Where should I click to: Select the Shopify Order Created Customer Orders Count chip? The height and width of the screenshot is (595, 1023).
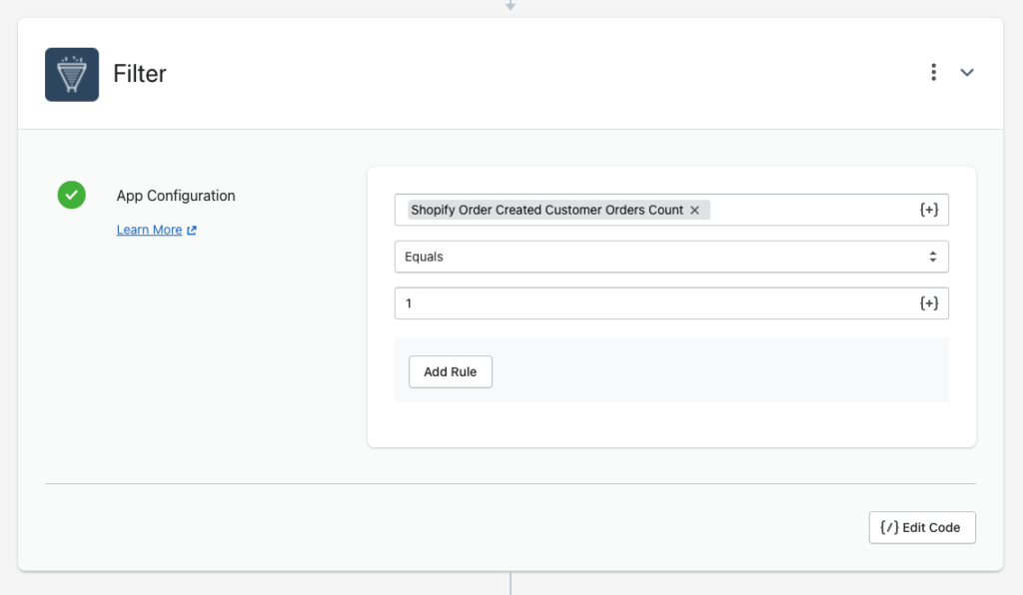point(546,210)
